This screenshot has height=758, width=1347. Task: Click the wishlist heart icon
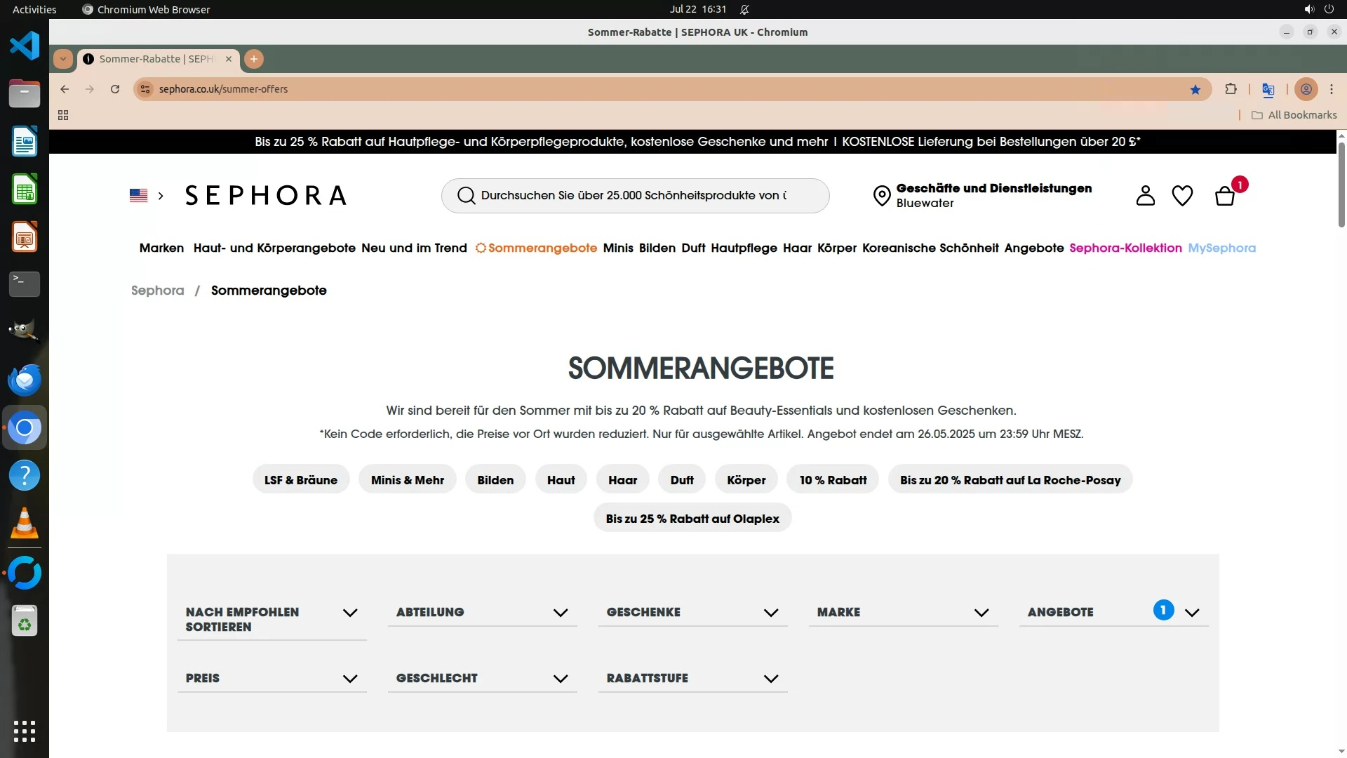click(1182, 196)
